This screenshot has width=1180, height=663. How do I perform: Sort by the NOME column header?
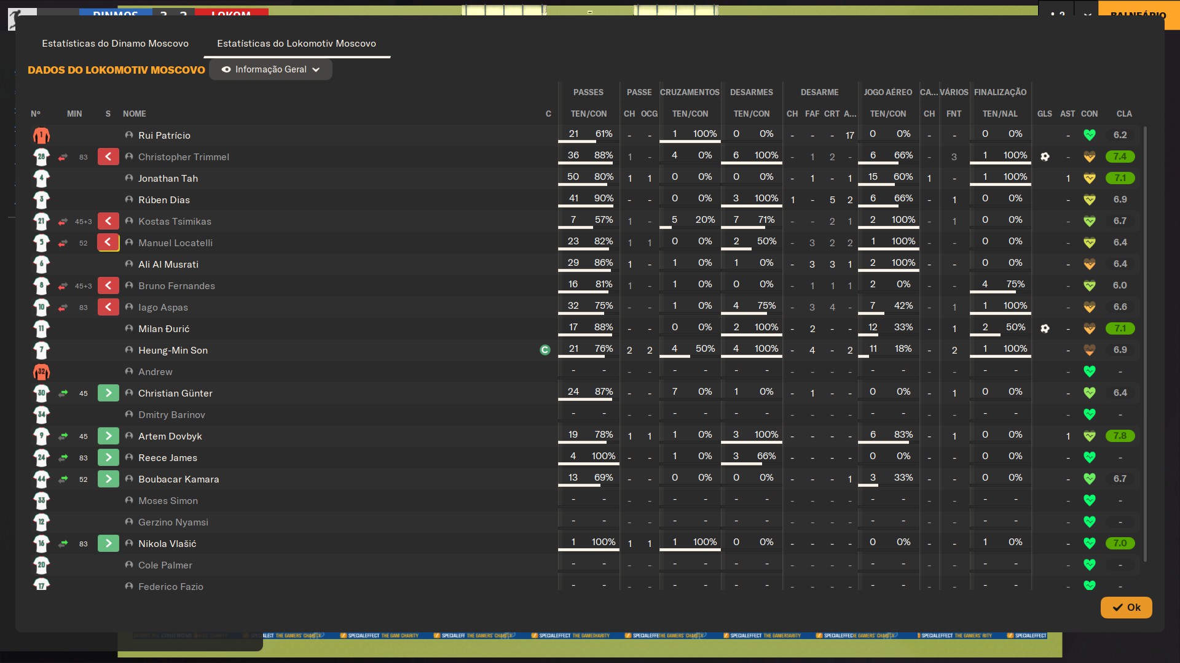[x=135, y=114]
